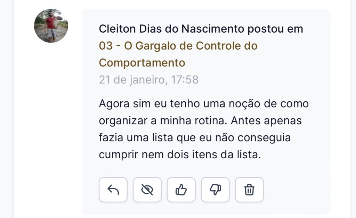Like the comment with thumbs up
Image resolution: width=356 pixels, height=218 pixels.
181,190
